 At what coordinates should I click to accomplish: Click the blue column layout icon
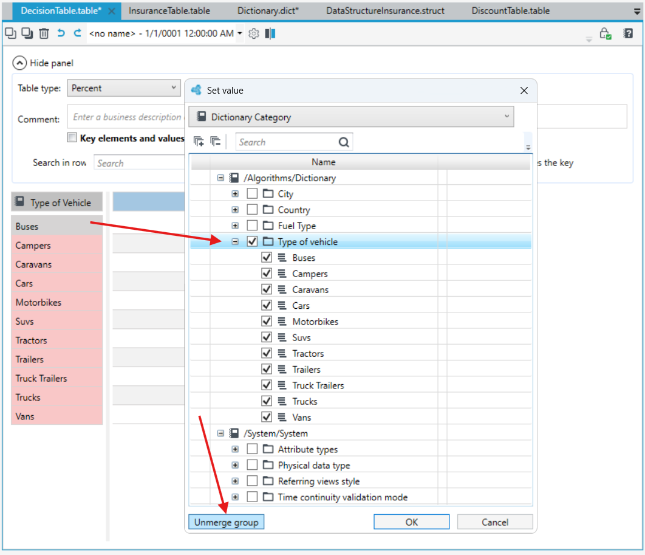click(x=270, y=33)
